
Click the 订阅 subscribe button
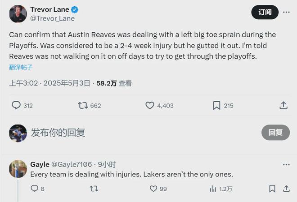click(x=265, y=12)
